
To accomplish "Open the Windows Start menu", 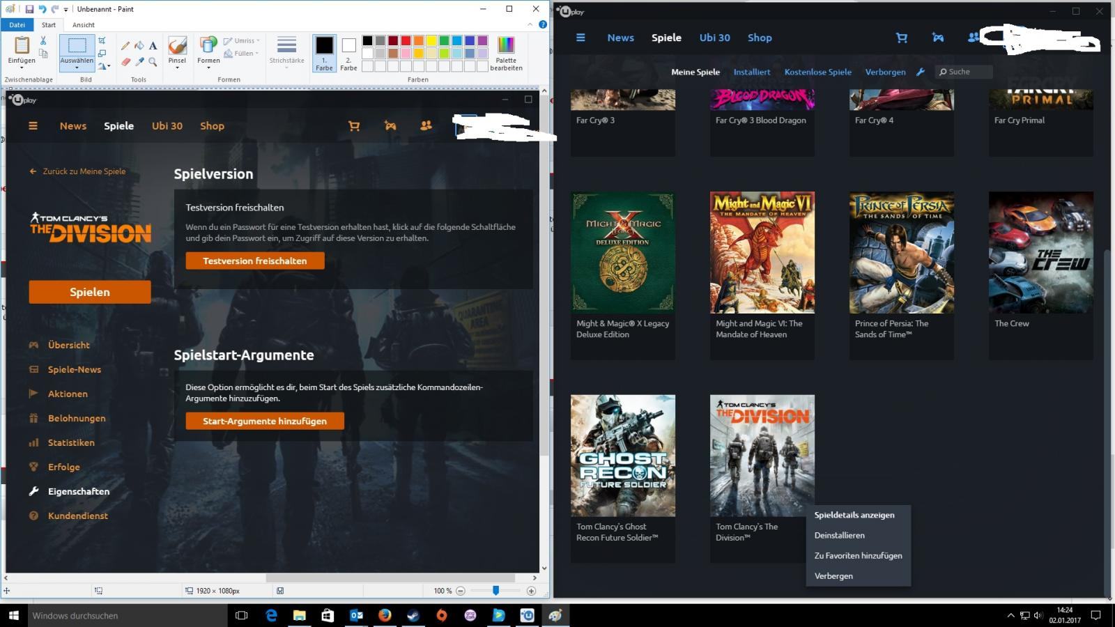I will tap(13, 615).
